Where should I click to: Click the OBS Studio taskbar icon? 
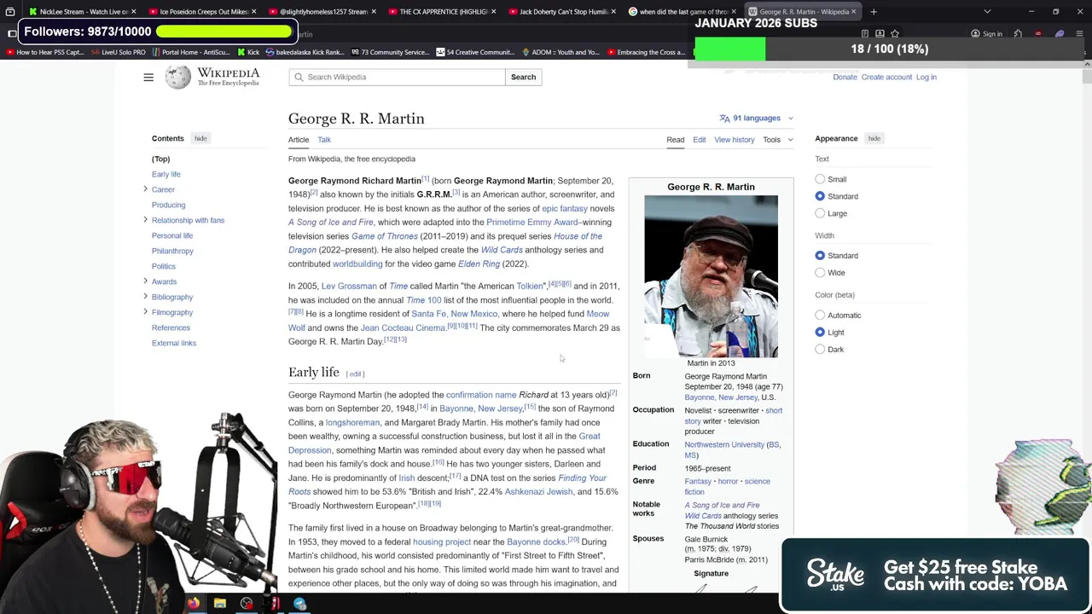click(x=247, y=604)
